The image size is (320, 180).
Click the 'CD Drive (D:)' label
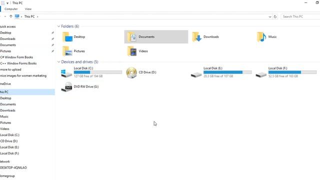pyautogui.click(x=147, y=72)
